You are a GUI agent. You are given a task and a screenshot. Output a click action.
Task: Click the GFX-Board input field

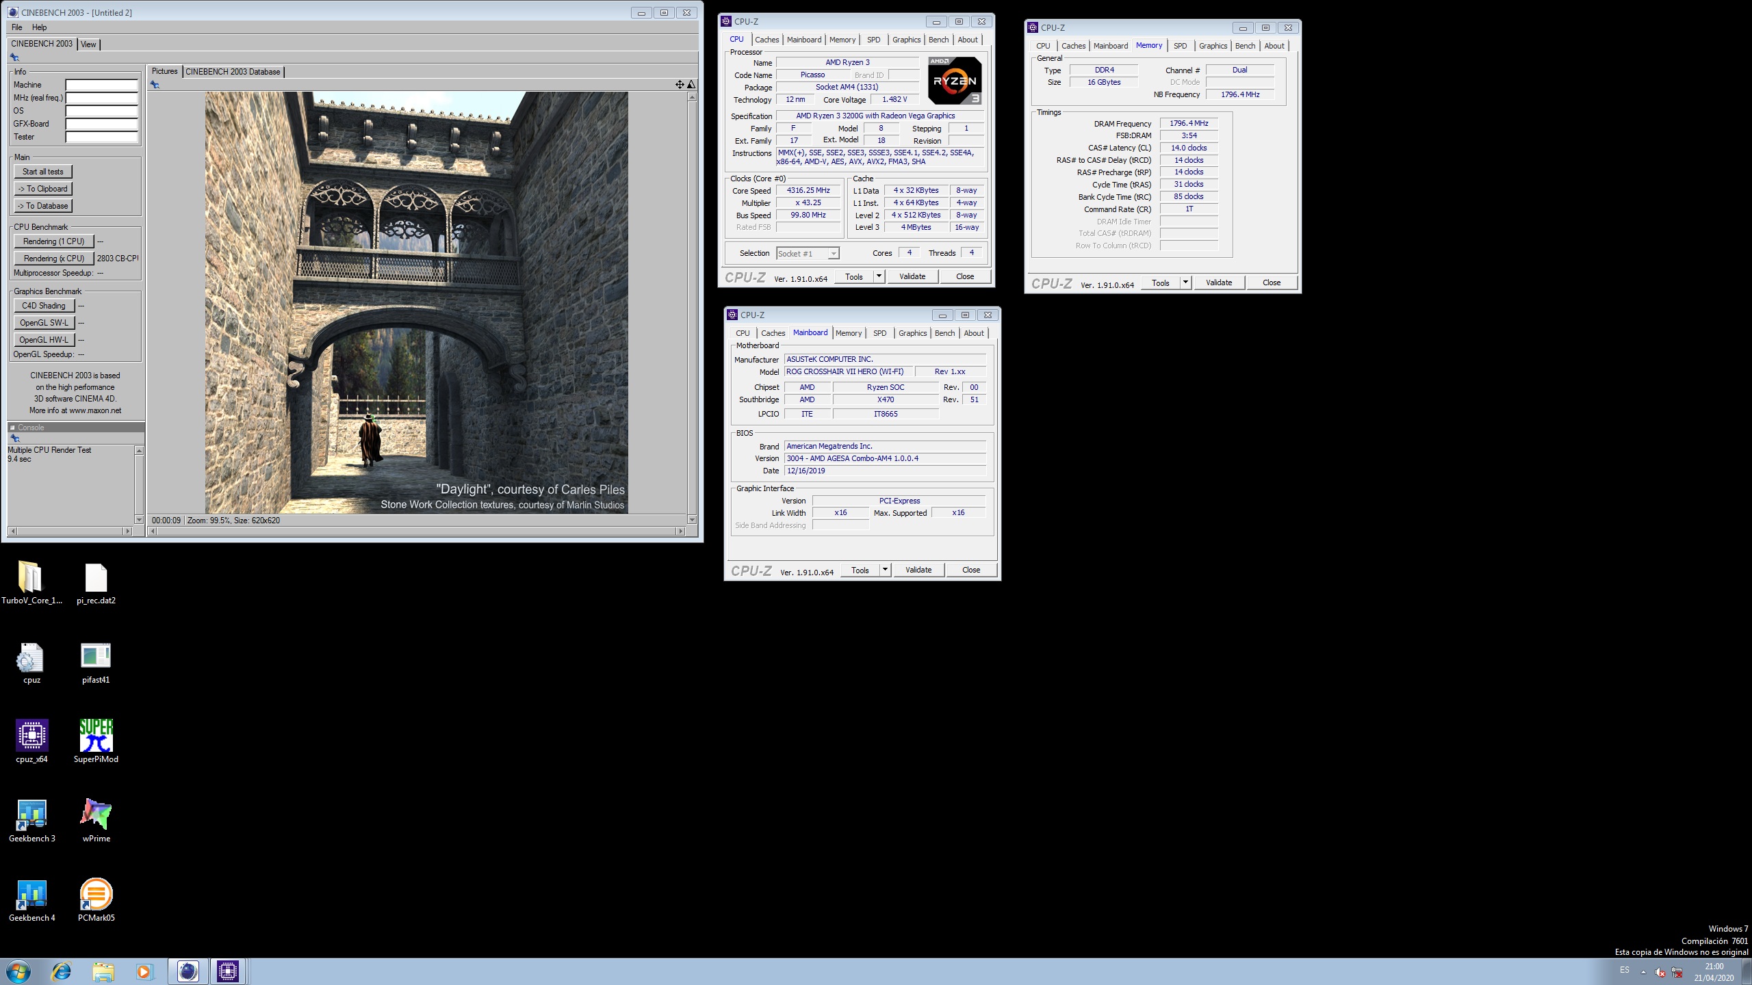coord(102,124)
